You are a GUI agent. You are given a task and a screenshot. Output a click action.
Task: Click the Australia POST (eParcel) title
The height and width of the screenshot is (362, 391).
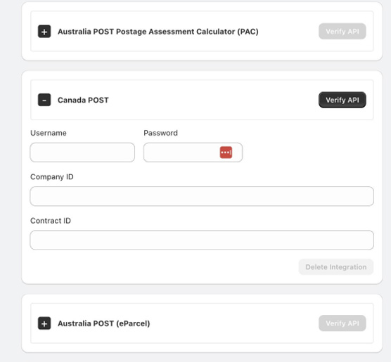[104, 323]
